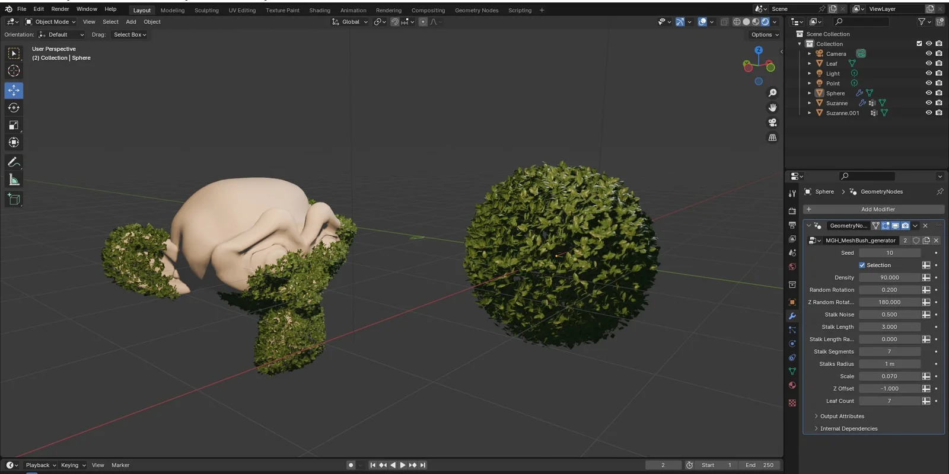949x474 pixels.
Task: Open timeline Keying button
Action: point(73,465)
